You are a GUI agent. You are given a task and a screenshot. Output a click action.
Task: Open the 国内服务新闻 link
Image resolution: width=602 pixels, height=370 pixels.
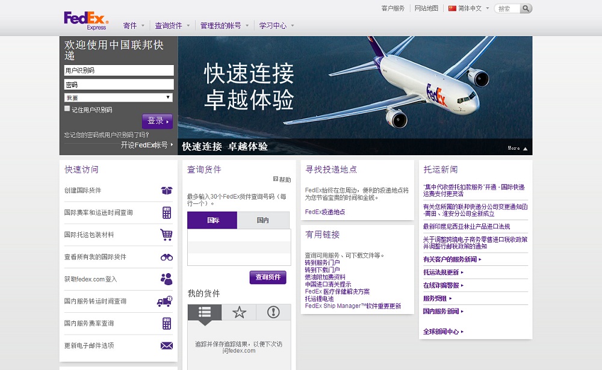[x=443, y=312]
